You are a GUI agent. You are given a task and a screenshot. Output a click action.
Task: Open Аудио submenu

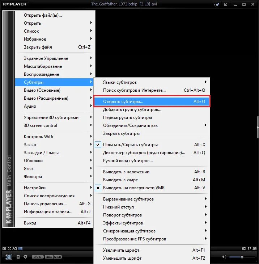[x=54, y=106]
